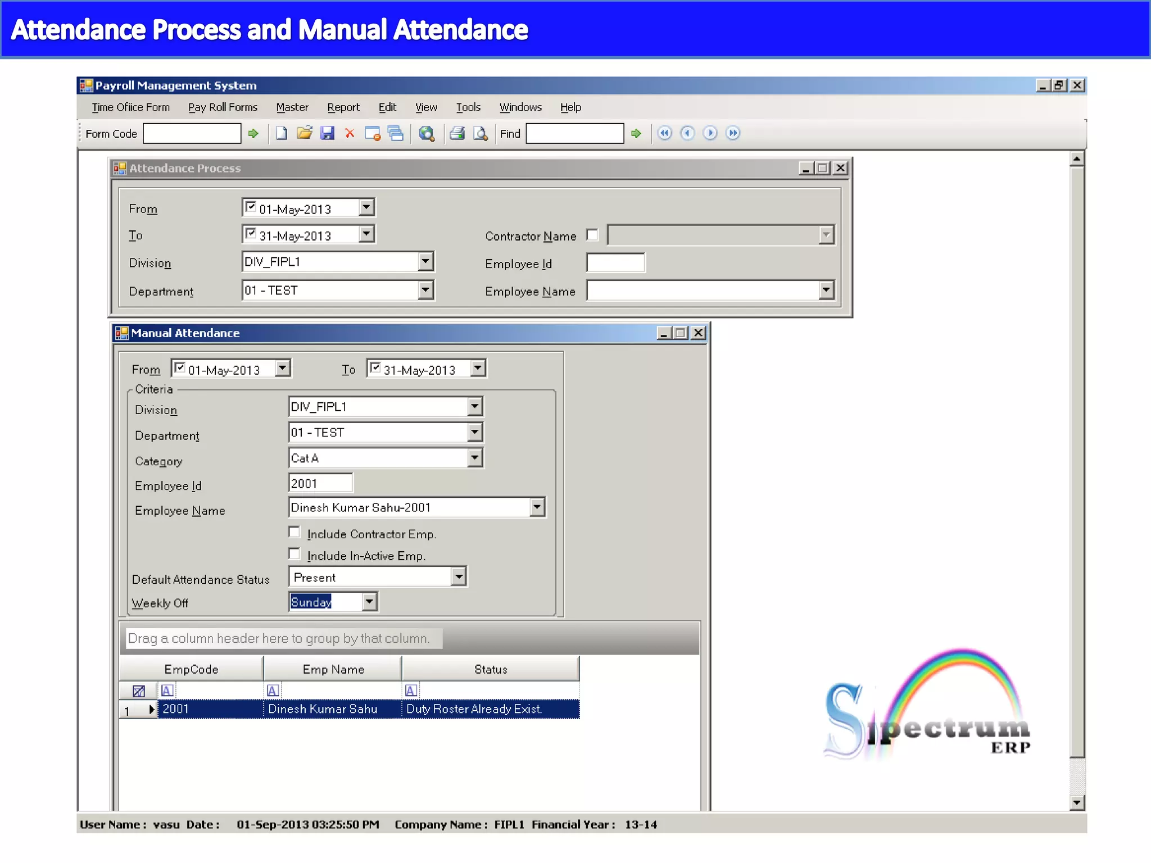Open the Pay Roll Forms menu
This screenshot has height=863, width=1151.
(223, 107)
